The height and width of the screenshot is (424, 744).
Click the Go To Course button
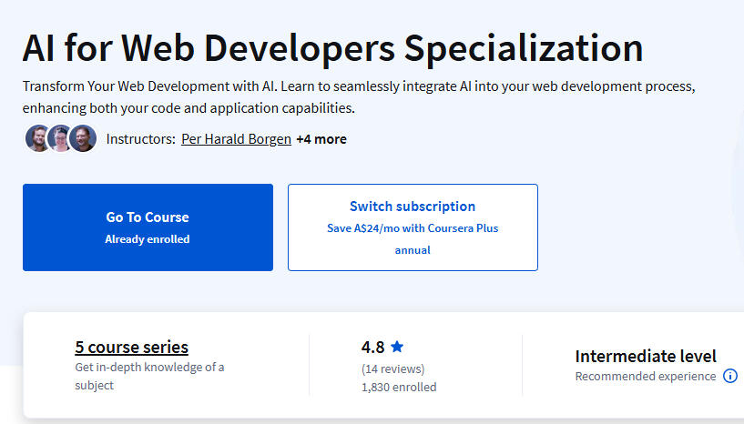[x=148, y=227]
